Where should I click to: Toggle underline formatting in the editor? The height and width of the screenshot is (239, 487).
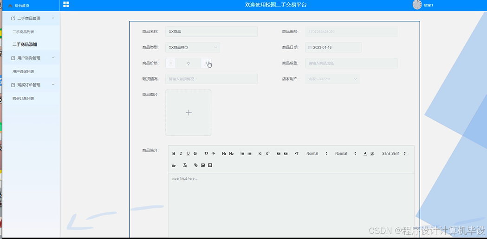tap(188, 153)
